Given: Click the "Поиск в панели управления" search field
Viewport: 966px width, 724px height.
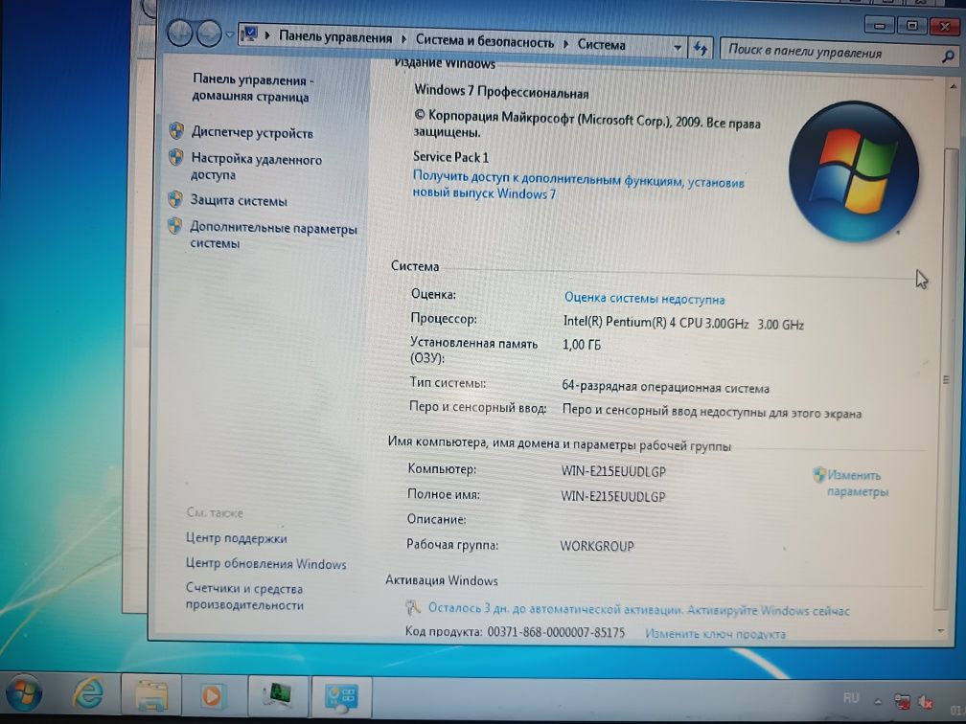Looking at the screenshot, I should [833, 53].
